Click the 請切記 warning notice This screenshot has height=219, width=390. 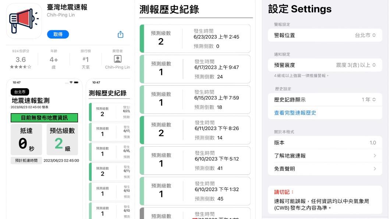click(x=325, y=200)
